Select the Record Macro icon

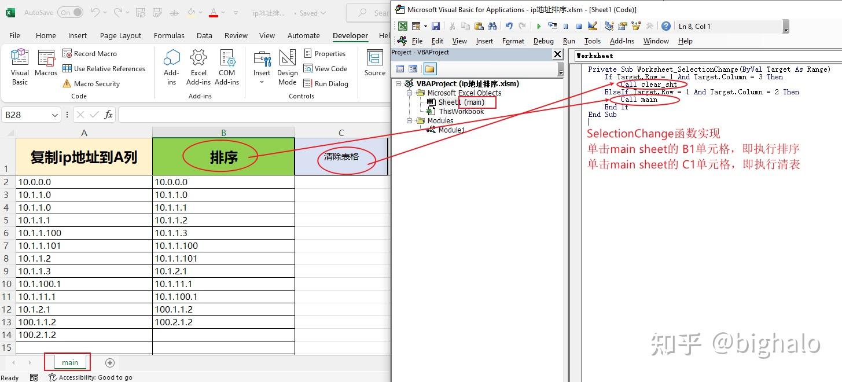tap(67, 53)
